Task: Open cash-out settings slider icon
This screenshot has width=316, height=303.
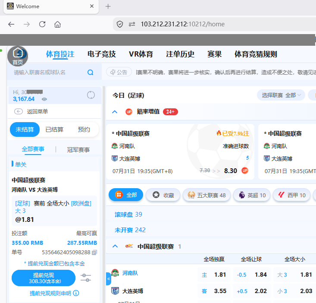Action: (86, 278)
